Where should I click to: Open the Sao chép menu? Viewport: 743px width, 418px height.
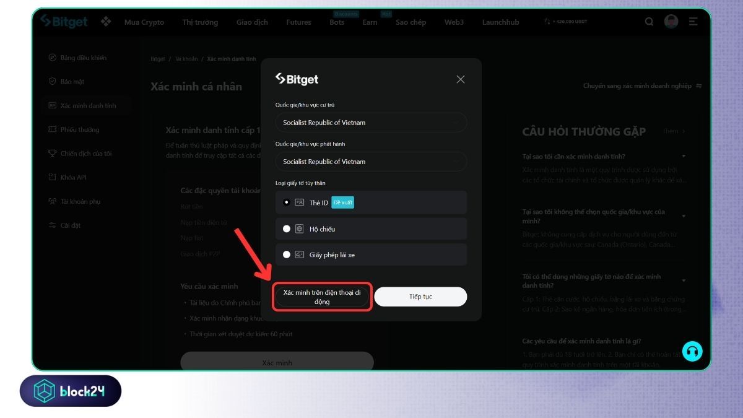[x=411, y=22]
